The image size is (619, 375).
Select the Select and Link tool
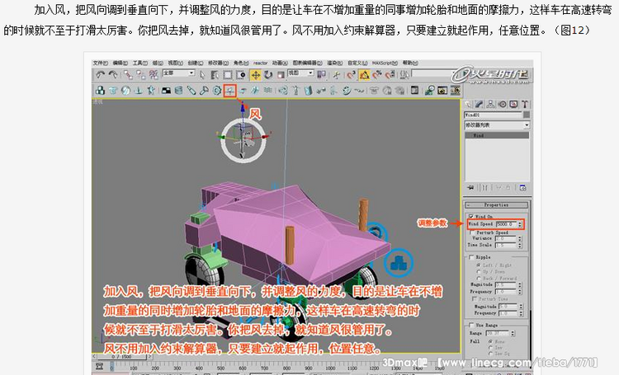(128, 74)
